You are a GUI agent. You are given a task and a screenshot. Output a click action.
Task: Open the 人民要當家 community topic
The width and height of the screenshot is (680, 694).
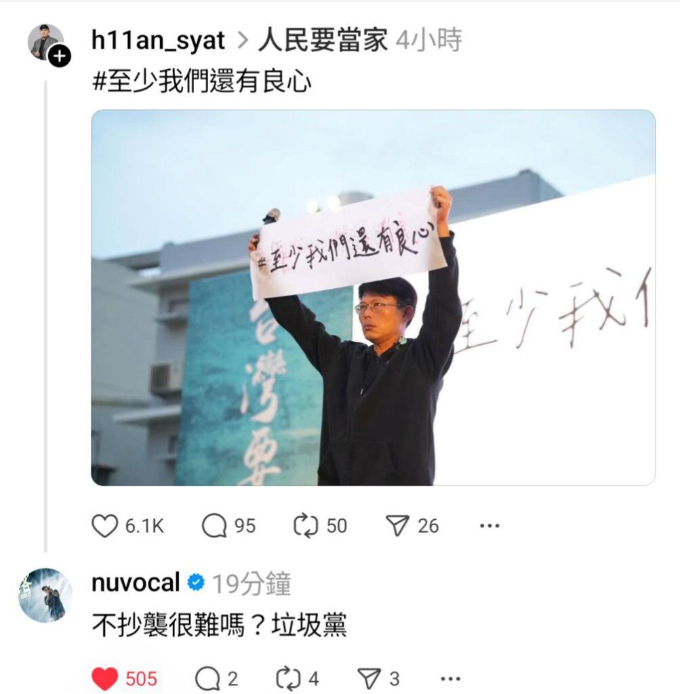click(x=323, y=40)
